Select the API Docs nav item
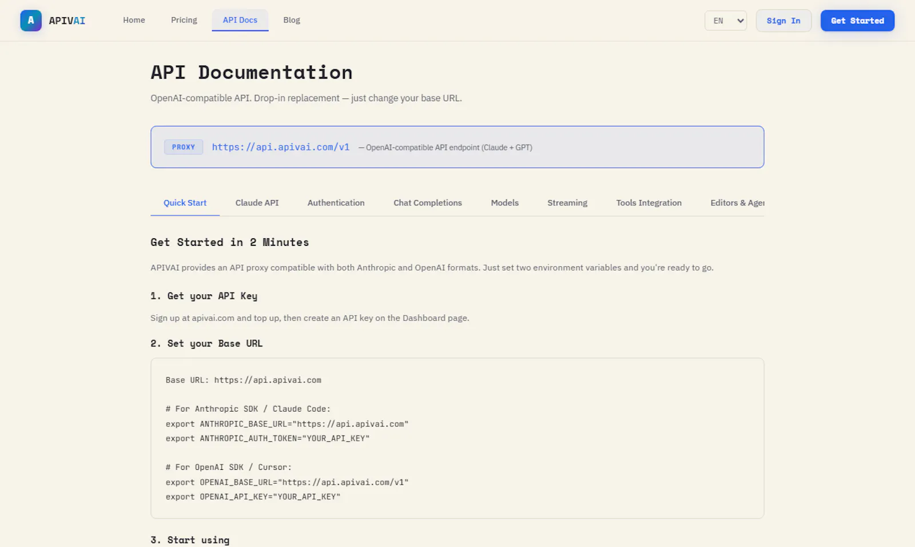The width and height of the screenshot is (915, 547). click(x=240, y=20)
